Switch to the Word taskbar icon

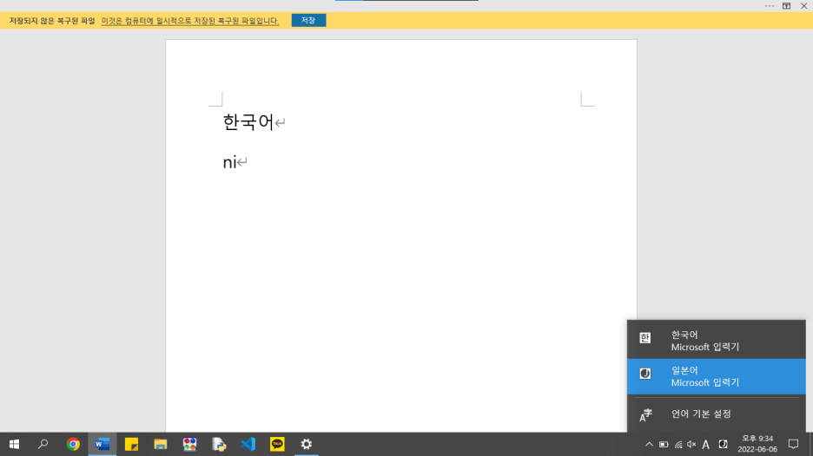coord(102,444)
